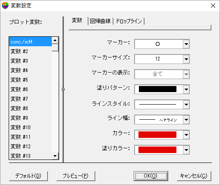Switch to the ドロップライン tab
220x185 pixels.
(129, 21)
